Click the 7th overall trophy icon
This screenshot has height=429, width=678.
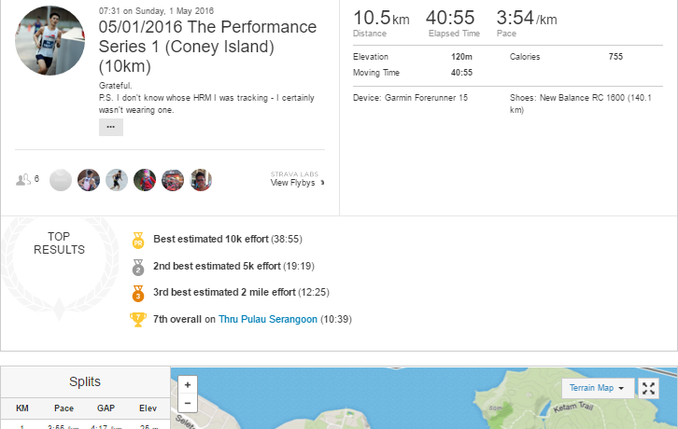point(138,320)
